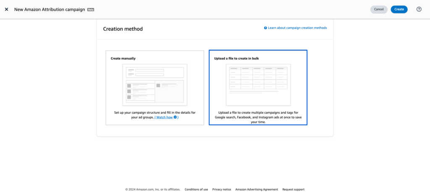Open Privacy notice footer link
This screenshot has width=430, height=196.
click(x=222, y=189)
